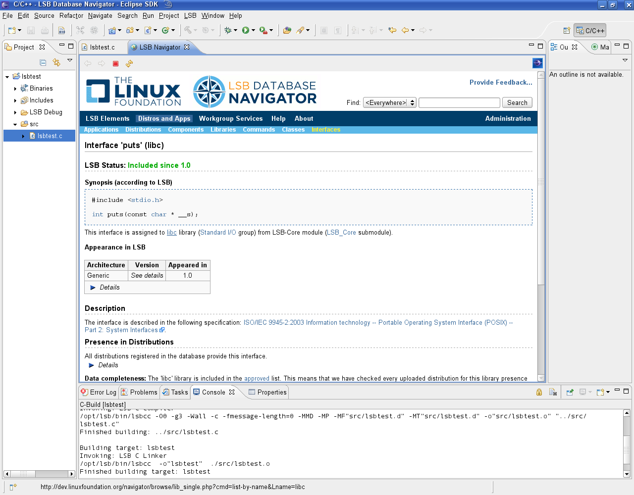Click the New C/C++ Project icon
Viewport: 634px width, 495px height.
pos(112,30)
